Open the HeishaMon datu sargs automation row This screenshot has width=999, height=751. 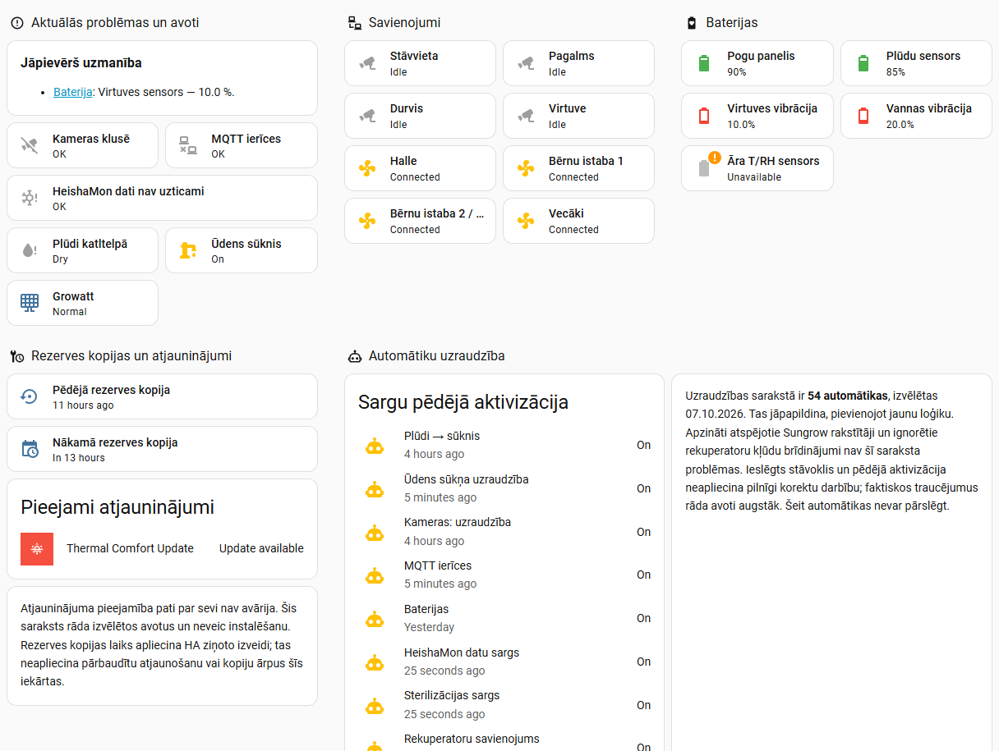tap(504, 662)
